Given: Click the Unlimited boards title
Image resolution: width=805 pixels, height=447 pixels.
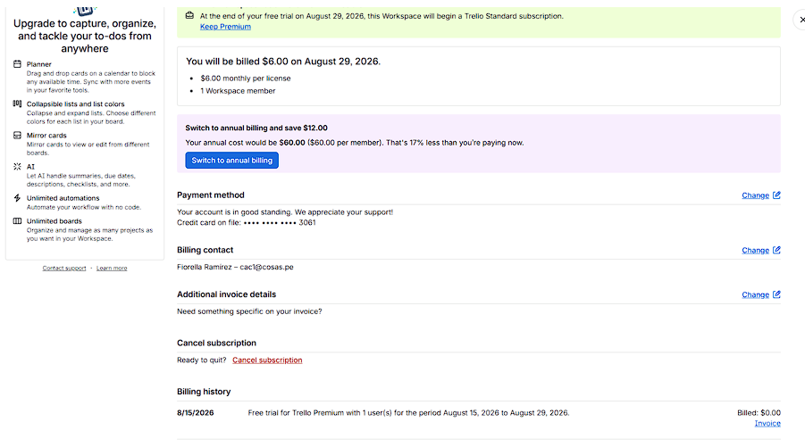Looking at the screenshot, I should click(x=55, y=221).
